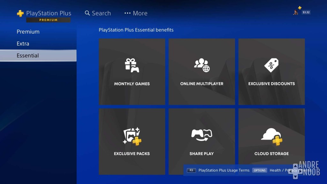Switch to the Premium tier
Image resolution: width=327 pixels, height=184 pixels.
tap(28, 32)
